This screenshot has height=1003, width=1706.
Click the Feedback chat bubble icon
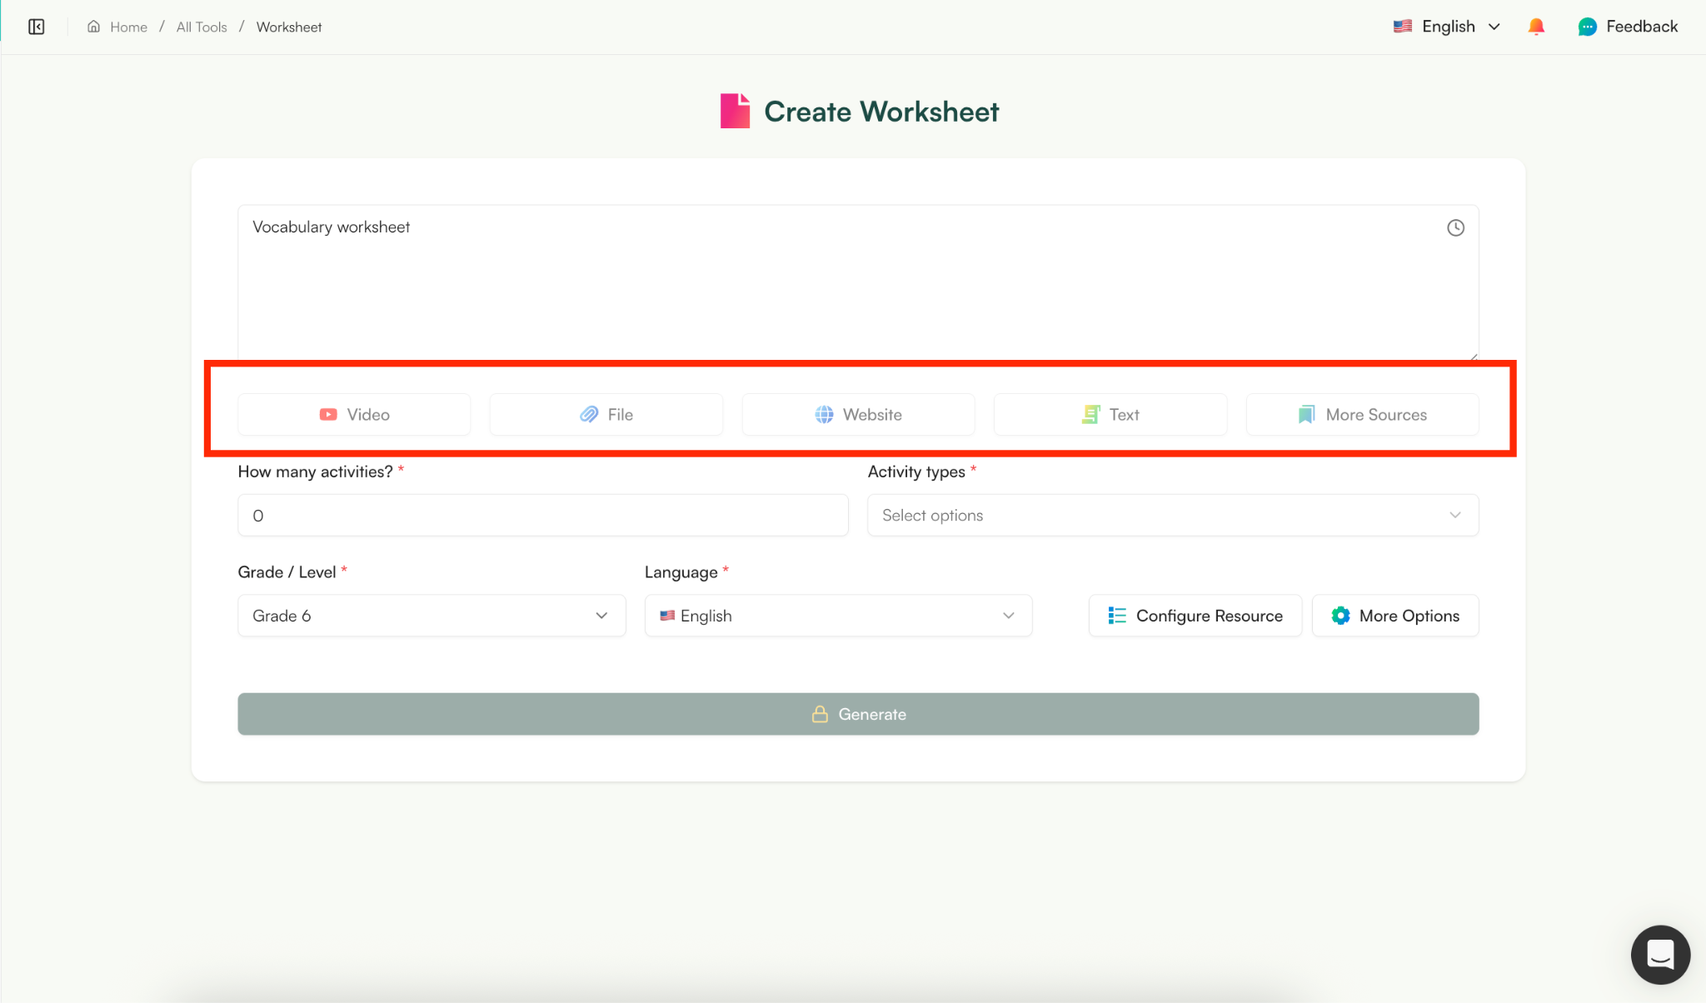[1588, 26]
